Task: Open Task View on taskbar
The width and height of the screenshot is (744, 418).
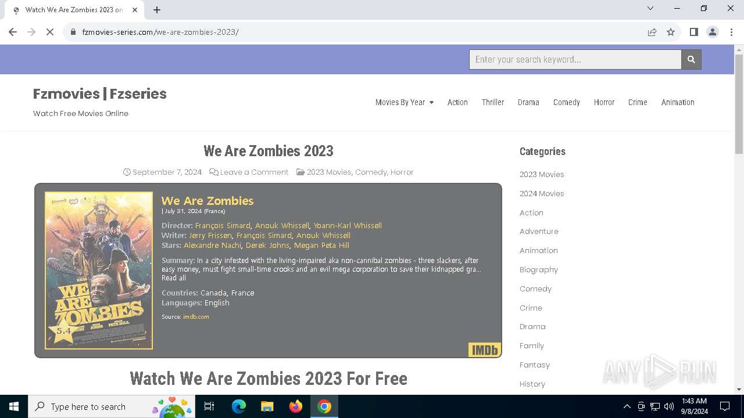Action: (209, 406)
